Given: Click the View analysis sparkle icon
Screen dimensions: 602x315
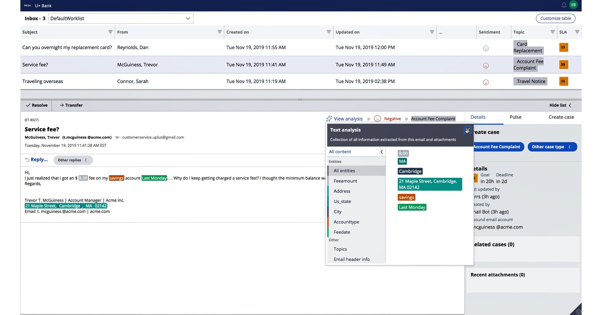Looking at the screenshot, I should [329, 119].
